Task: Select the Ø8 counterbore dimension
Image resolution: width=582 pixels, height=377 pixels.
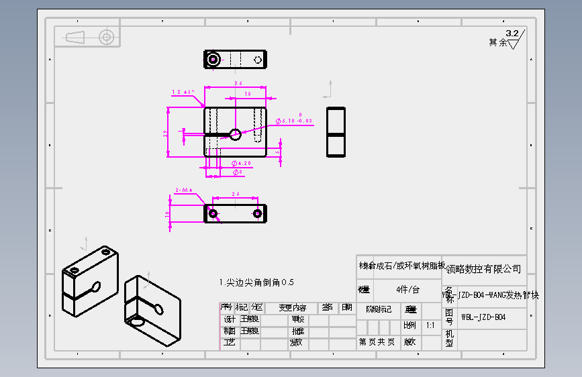Action: tap(238, 172)
